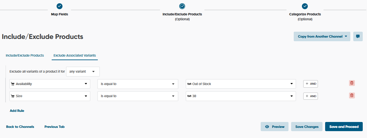Switch to the Include/Exclude Products tab
367x138 pixels.
tap(25, 56)
